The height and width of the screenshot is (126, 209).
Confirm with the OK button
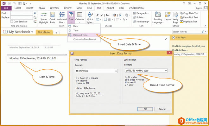pos(145,109)
